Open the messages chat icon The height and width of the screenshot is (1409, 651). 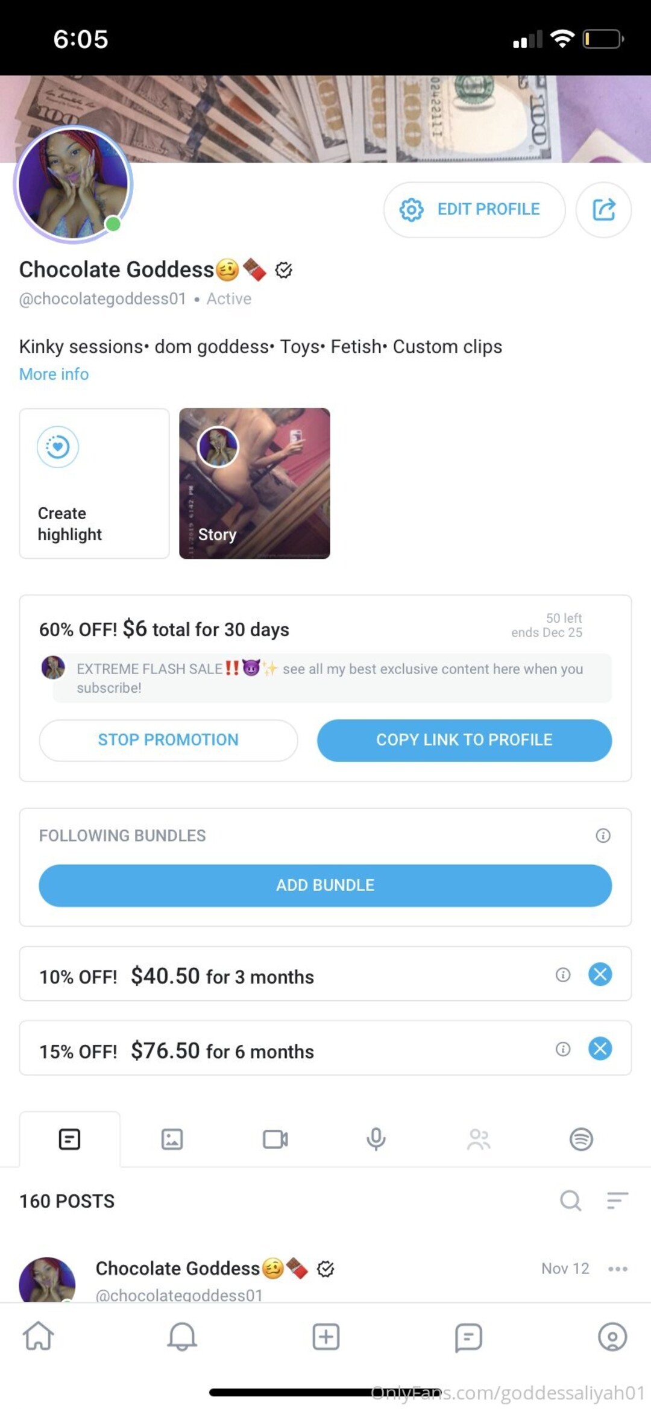[468, 1336]
